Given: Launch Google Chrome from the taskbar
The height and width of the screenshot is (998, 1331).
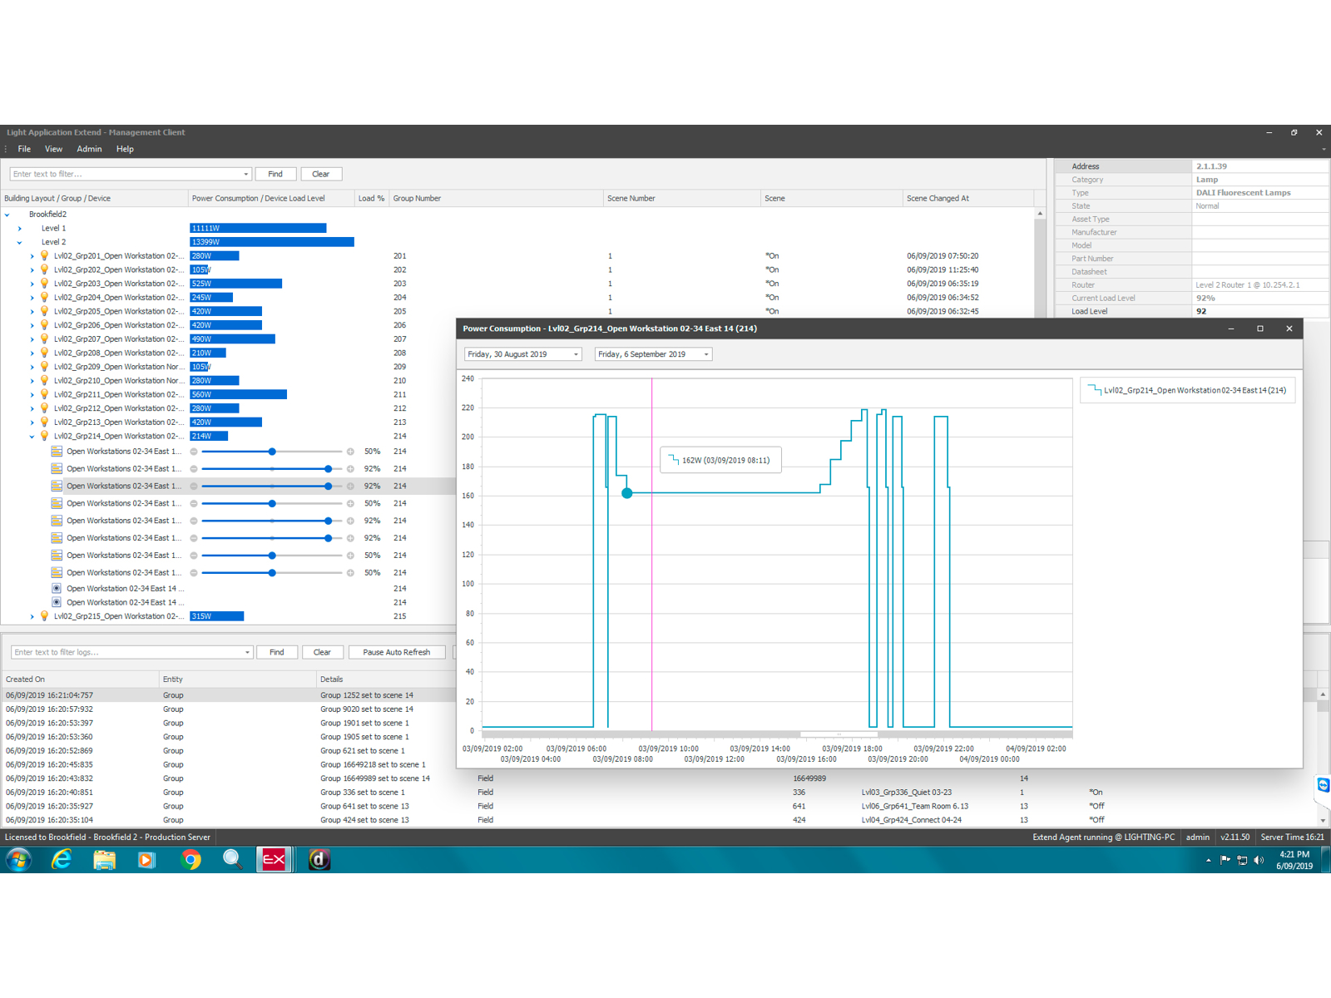Looking at the screenshot, I should coord(190,859).
